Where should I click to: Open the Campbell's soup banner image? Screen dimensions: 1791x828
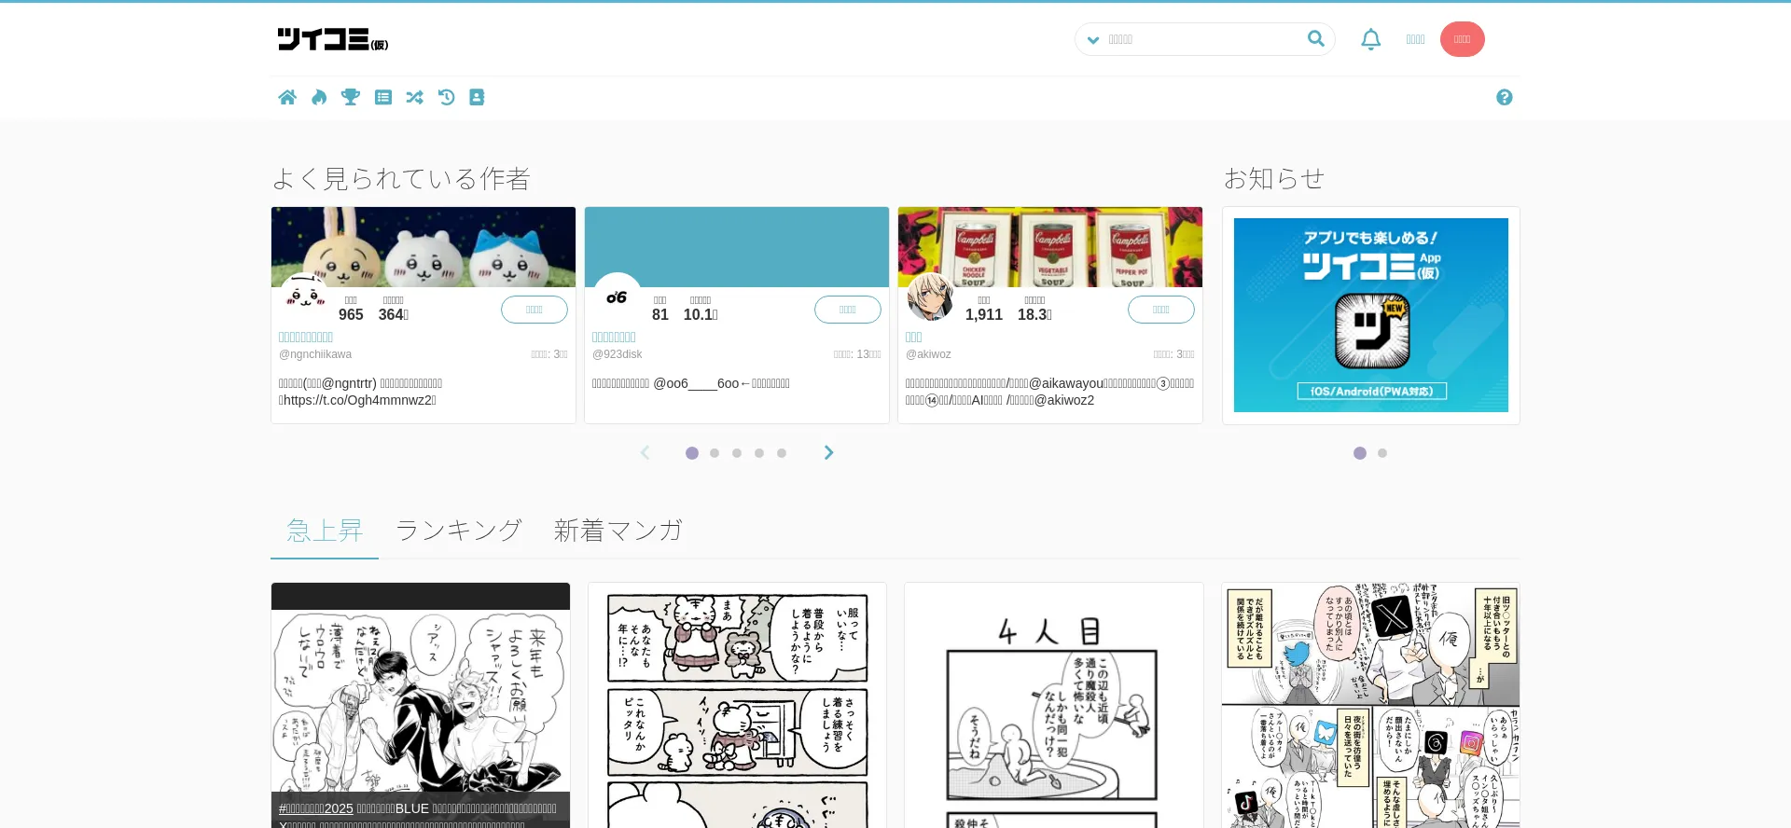coord(1050,246)
